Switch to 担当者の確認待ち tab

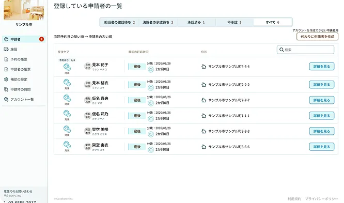(x=119, y=22)
